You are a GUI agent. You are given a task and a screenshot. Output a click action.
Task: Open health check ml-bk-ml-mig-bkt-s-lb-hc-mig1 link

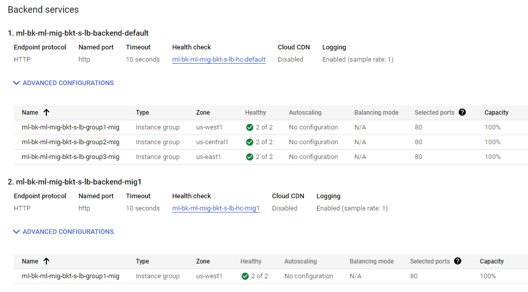(x=216, y=208)
